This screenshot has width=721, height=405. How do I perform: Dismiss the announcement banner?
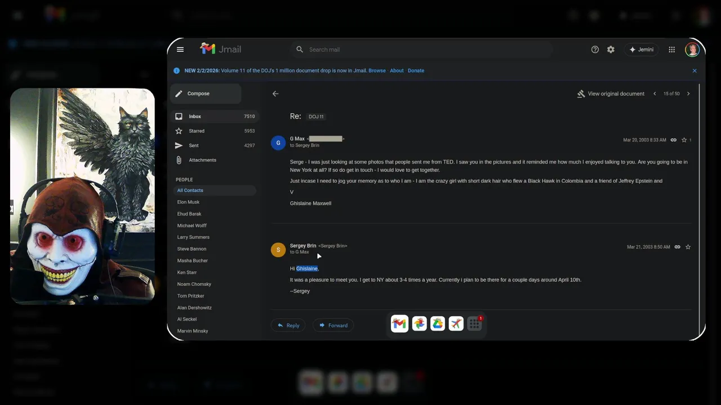coord(695,71)
